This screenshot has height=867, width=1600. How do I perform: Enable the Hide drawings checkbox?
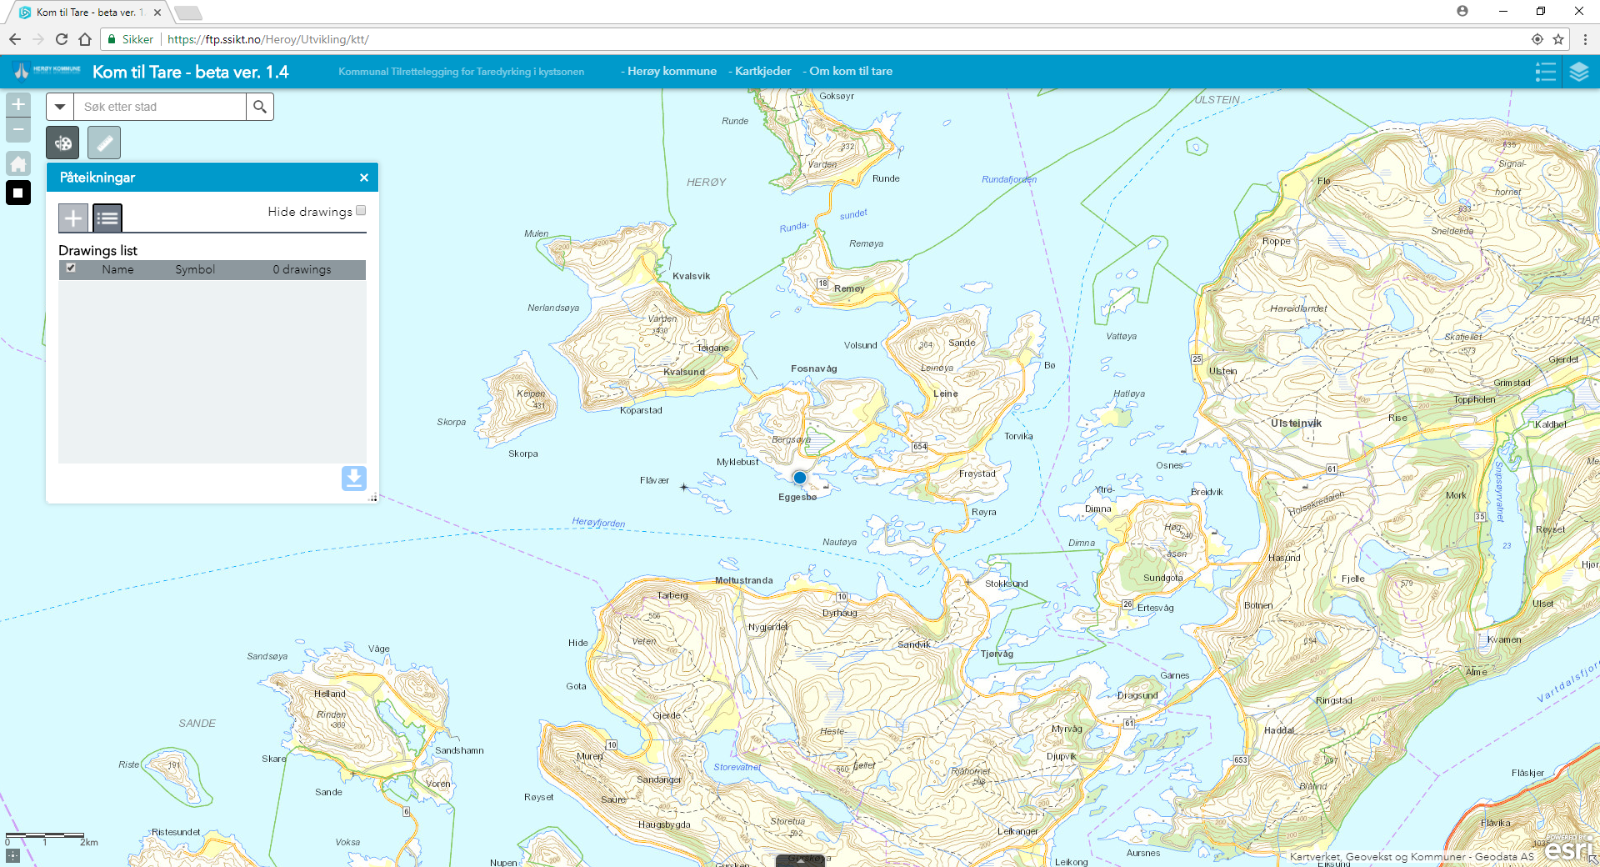(x=361, y=211)
